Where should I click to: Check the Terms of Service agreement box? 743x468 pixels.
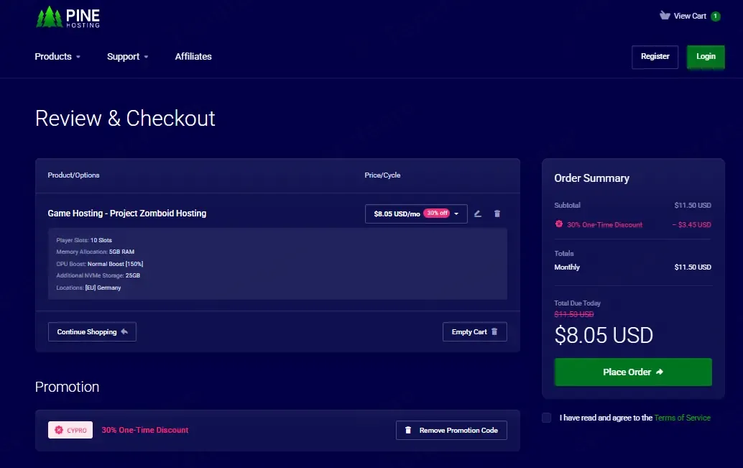coord(546,418)
